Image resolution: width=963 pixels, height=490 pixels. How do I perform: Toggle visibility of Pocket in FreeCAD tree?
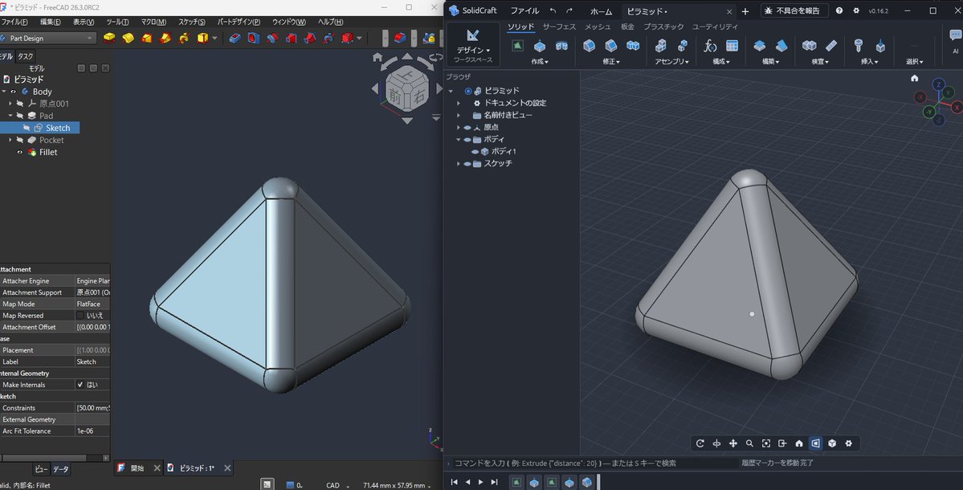click(x=19, y=140)
